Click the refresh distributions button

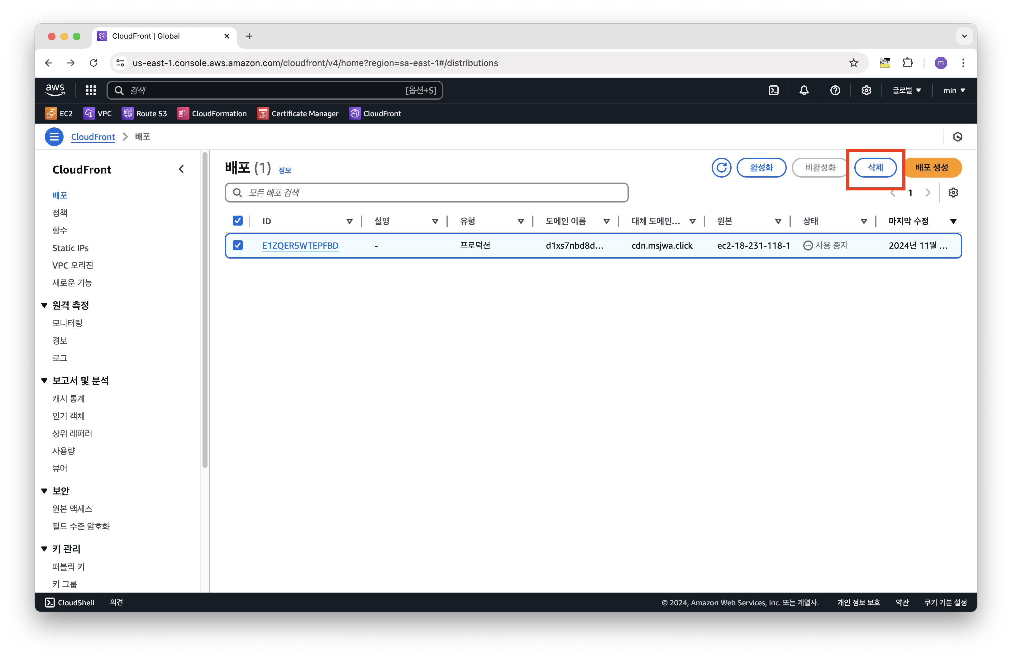point(721,168)
